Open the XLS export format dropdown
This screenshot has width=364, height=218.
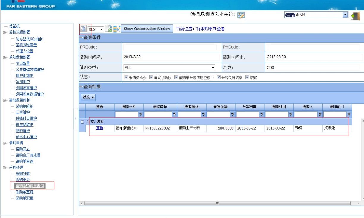coord(101,29)
